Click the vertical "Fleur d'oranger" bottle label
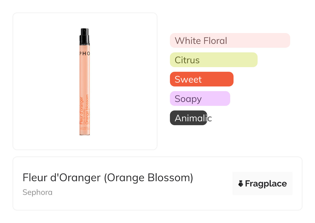Image resolution: width=315 pixels, height=223 pixels. [x=81, y=110]
